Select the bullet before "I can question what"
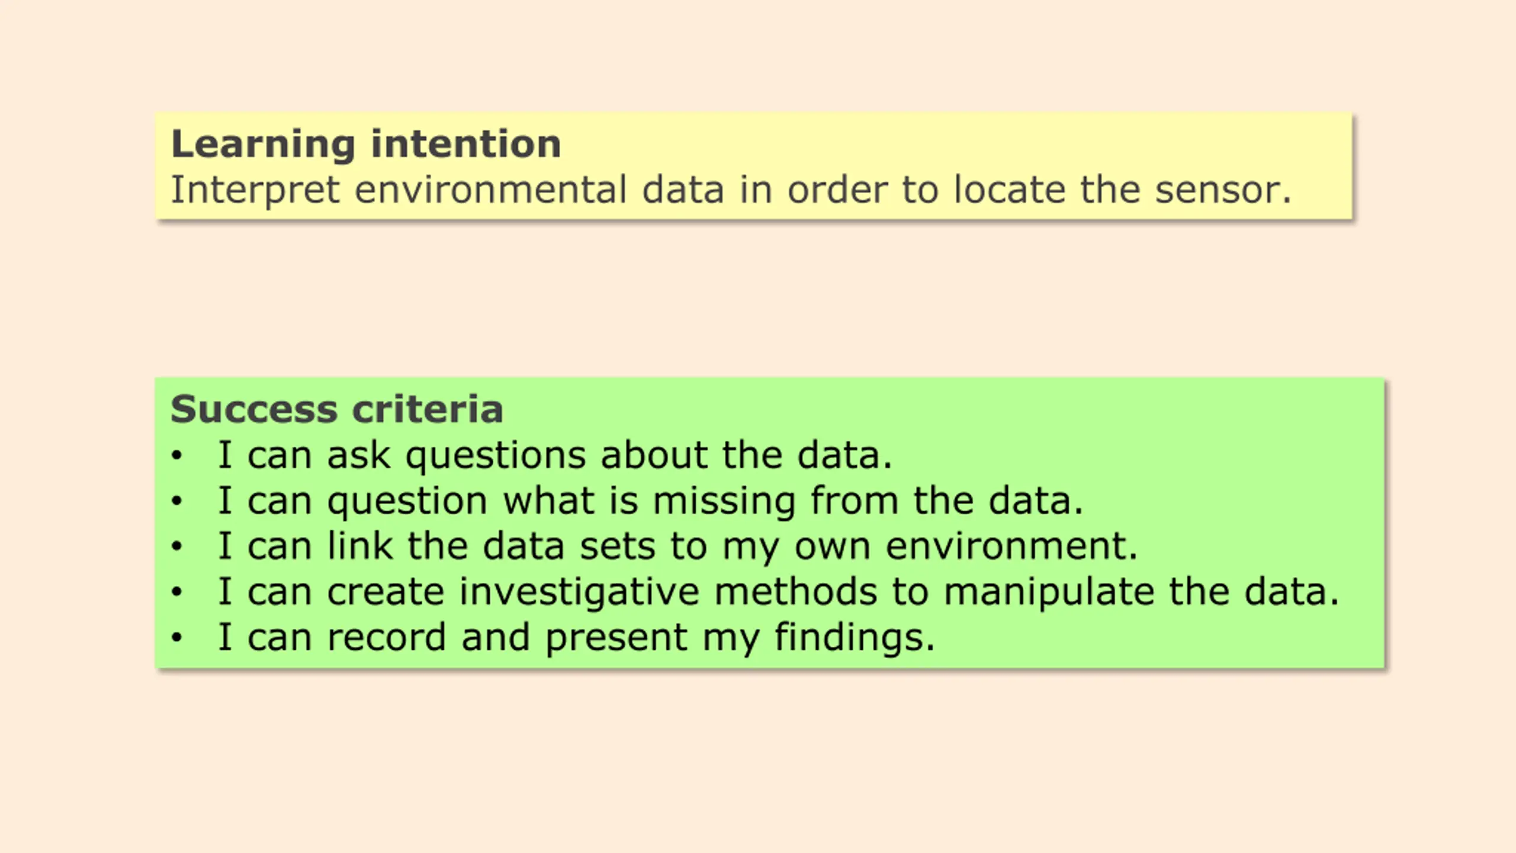The width and height of the screenshot is (1516, 853). pos(176,502)
